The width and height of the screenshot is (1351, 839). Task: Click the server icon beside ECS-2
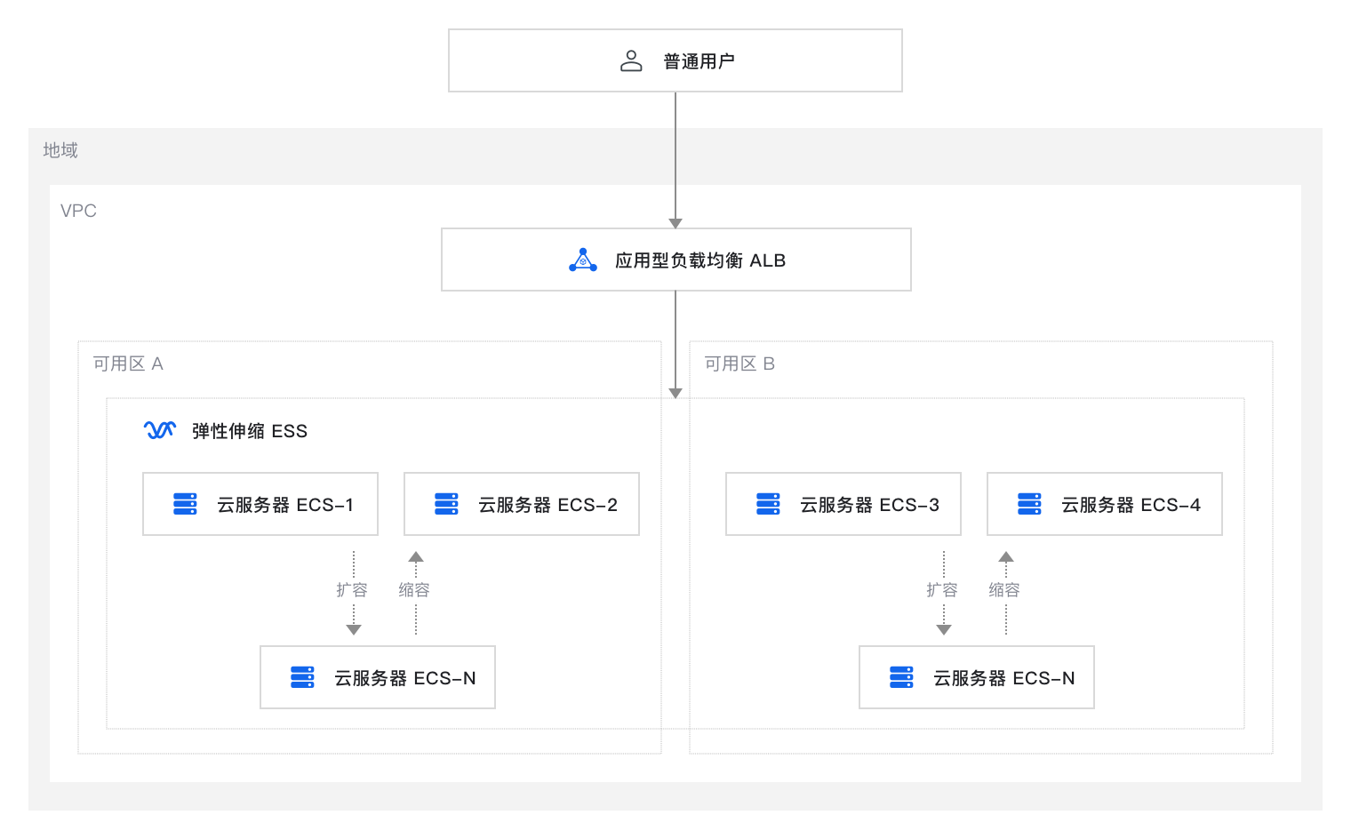click(446, 504)
